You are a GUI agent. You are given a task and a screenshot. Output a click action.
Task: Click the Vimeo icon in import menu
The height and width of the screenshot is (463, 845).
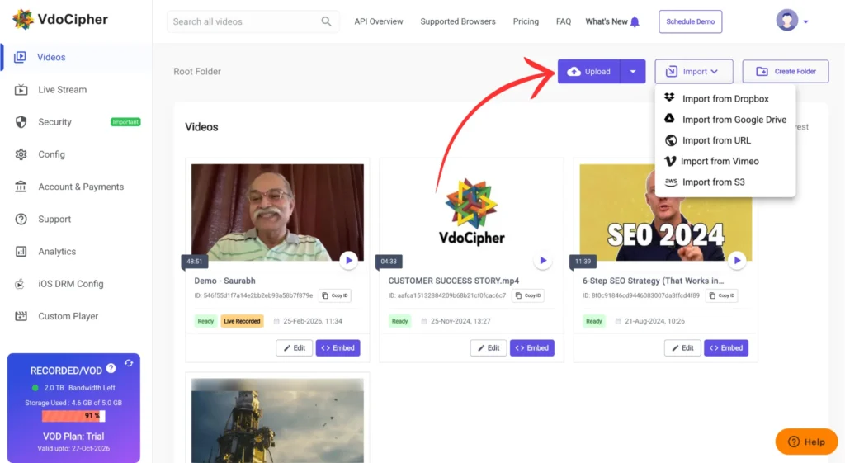[670, 161]
